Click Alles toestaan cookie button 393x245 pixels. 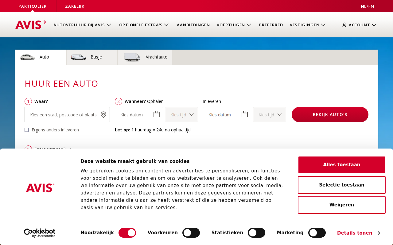[x=342, y=165]
